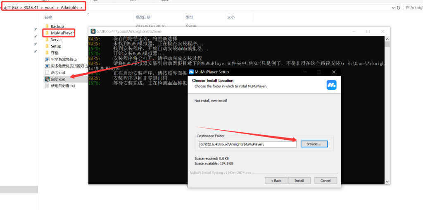This screenshot has width=423, height=210.
Task: Select the 存档 folder
Action: tap(55, 53)
